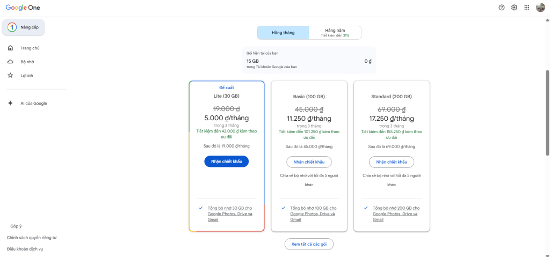This screenshot has height=257, width=550.
Task: Click the checkmark icon in the Basic plan
Action: (284, 208)
